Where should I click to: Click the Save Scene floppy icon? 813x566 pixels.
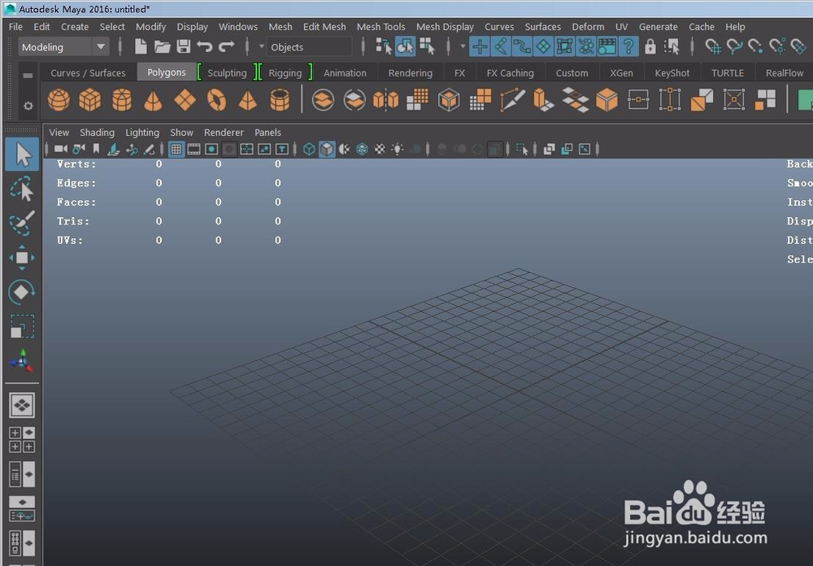183,46
